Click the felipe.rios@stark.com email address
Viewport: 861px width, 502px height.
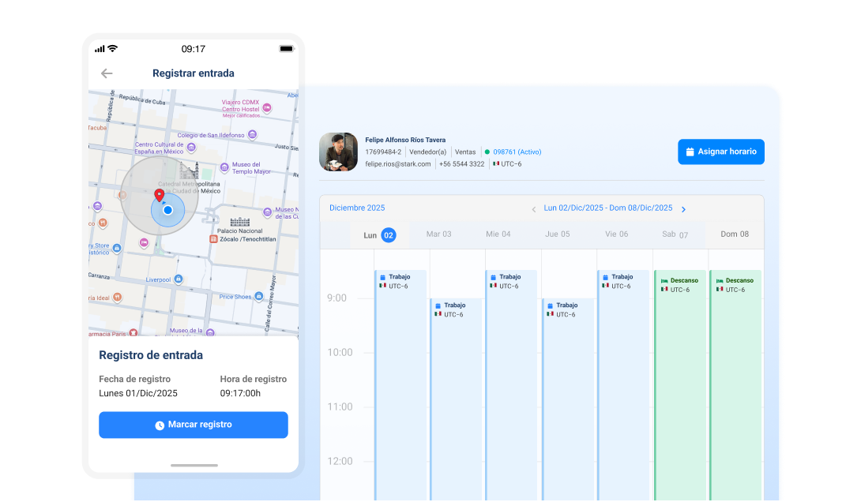point(397,164)
